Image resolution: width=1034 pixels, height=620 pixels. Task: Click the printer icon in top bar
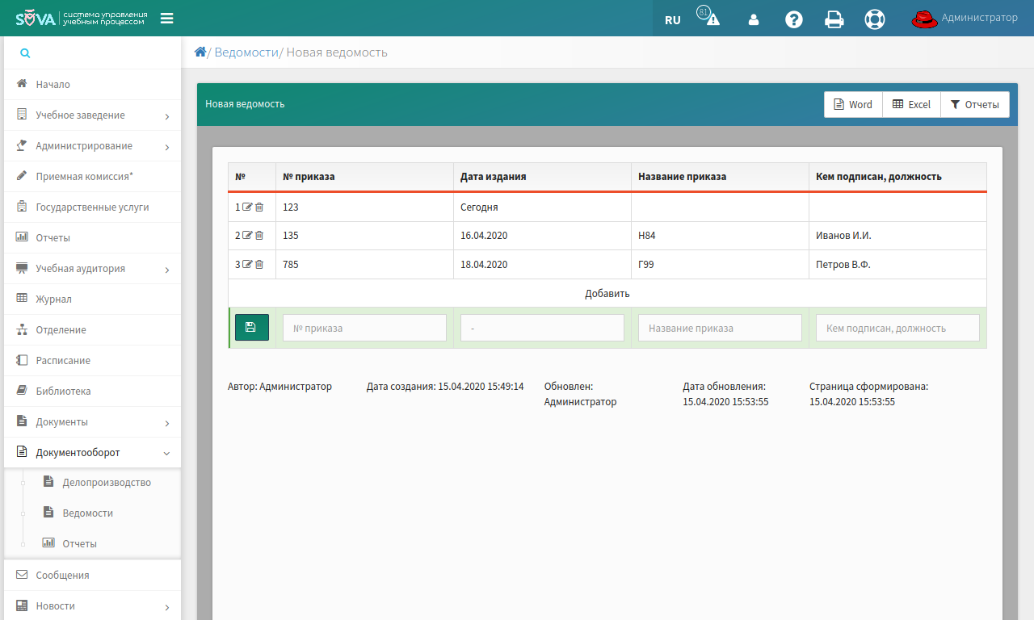[x=834, y=19]
